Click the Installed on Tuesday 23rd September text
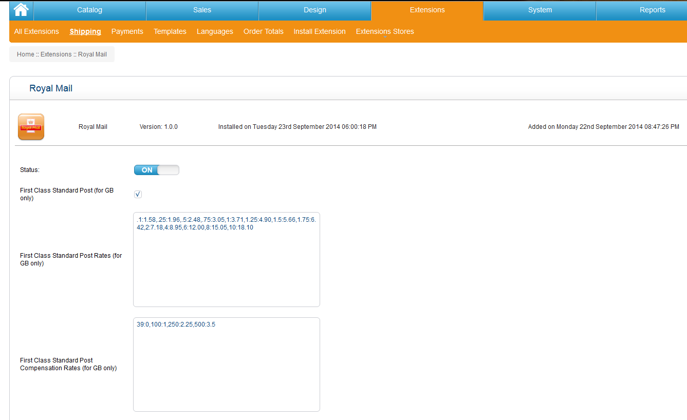 (298, 127)
